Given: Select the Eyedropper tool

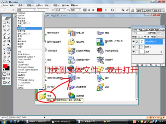Looking at the screenshot, I should click(x=9, y=57).
